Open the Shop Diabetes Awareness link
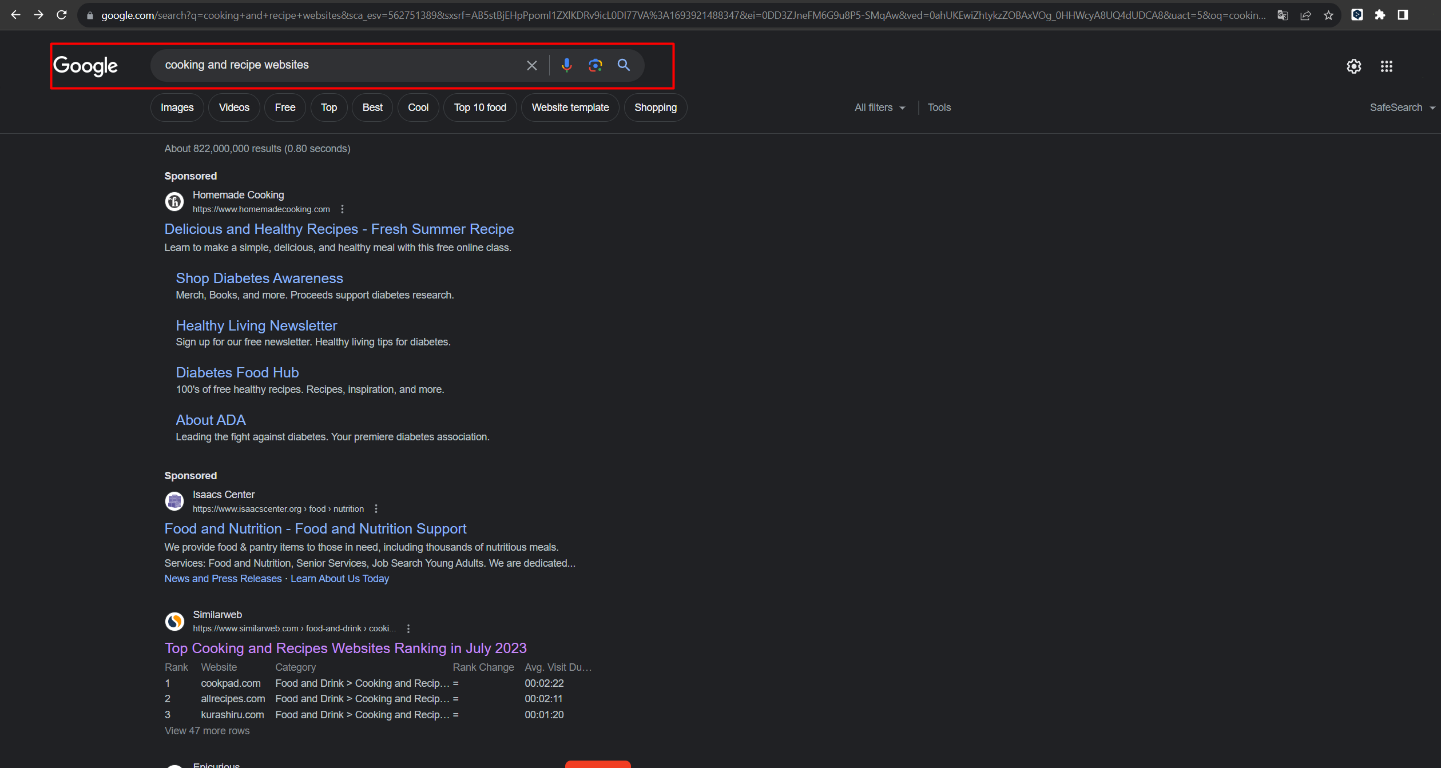This screenshot has height=768, width=1441. [x=259, y=278]
